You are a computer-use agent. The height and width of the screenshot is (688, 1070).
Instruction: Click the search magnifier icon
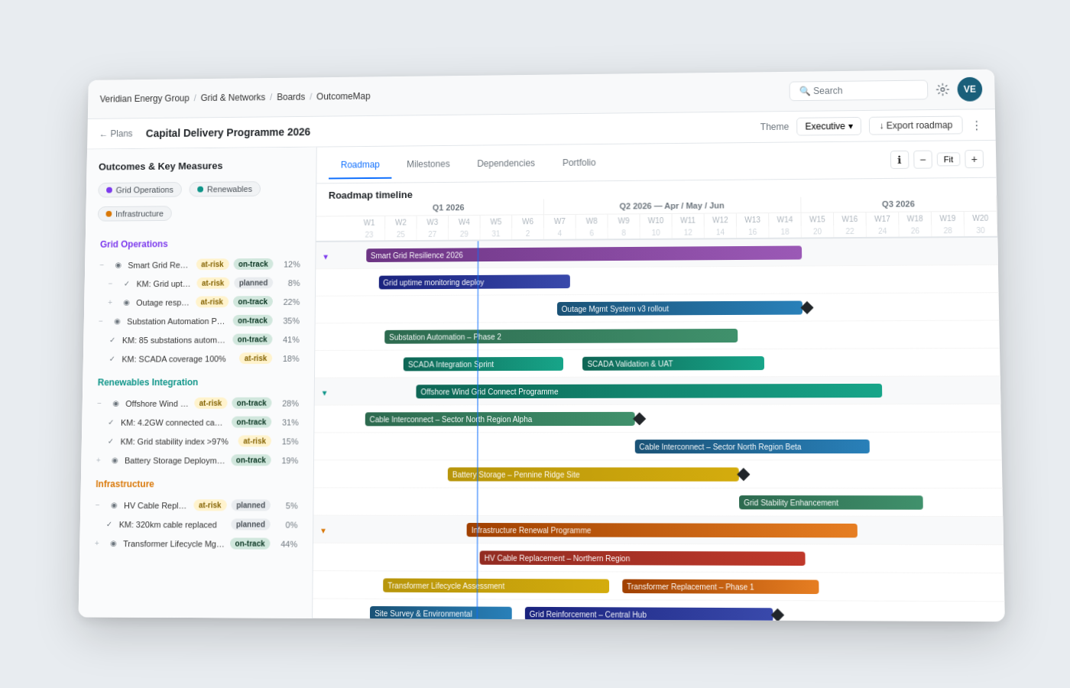804,90
